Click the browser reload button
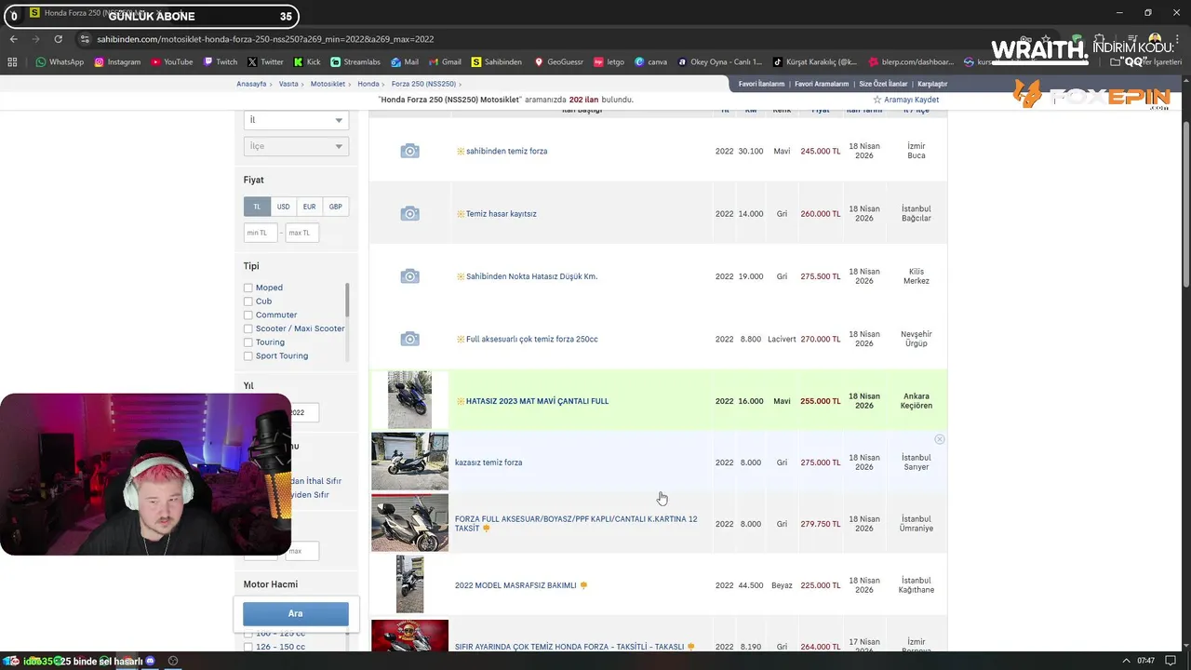1191x670 pixels. 58,39
